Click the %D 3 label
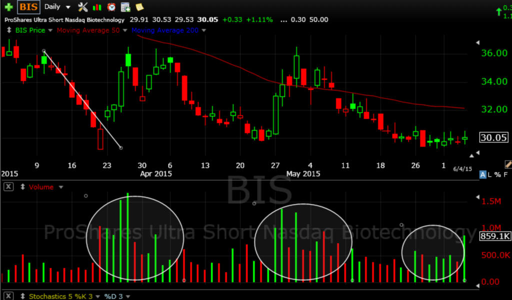This screenshot has width=512, height=300. [x=113, y=296]
